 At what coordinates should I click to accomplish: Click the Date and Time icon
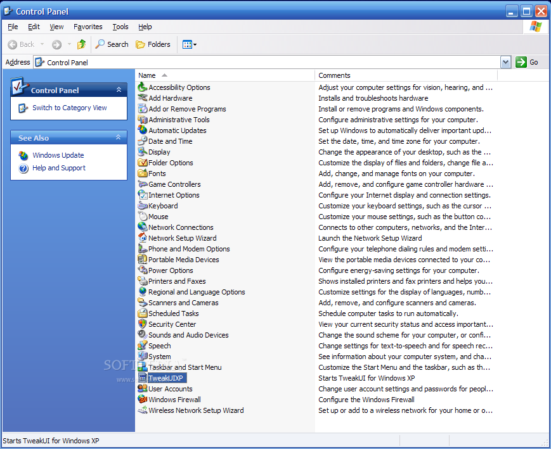[x=142, y=141]
